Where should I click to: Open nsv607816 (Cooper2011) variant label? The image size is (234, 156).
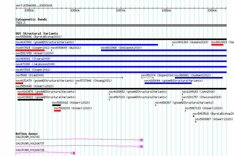click(x=33, y=70)
